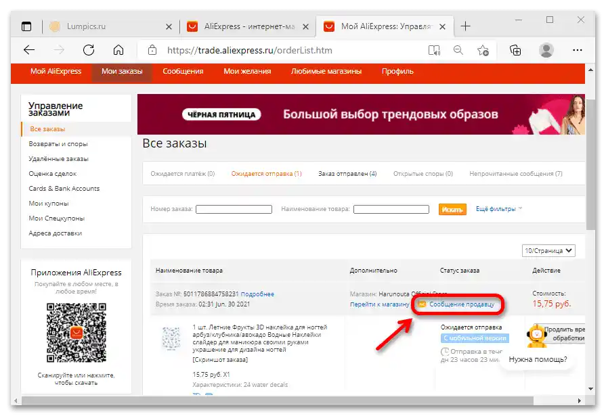This screenshot has height=416, width=606.
Task: Click the Чёрная пятница banner
Action: pyautogui.click(x=361, y=114)
